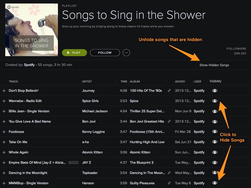This screenshot has height=188, width=251.
Task: Click the ALBUM column header
Action: 135,81
